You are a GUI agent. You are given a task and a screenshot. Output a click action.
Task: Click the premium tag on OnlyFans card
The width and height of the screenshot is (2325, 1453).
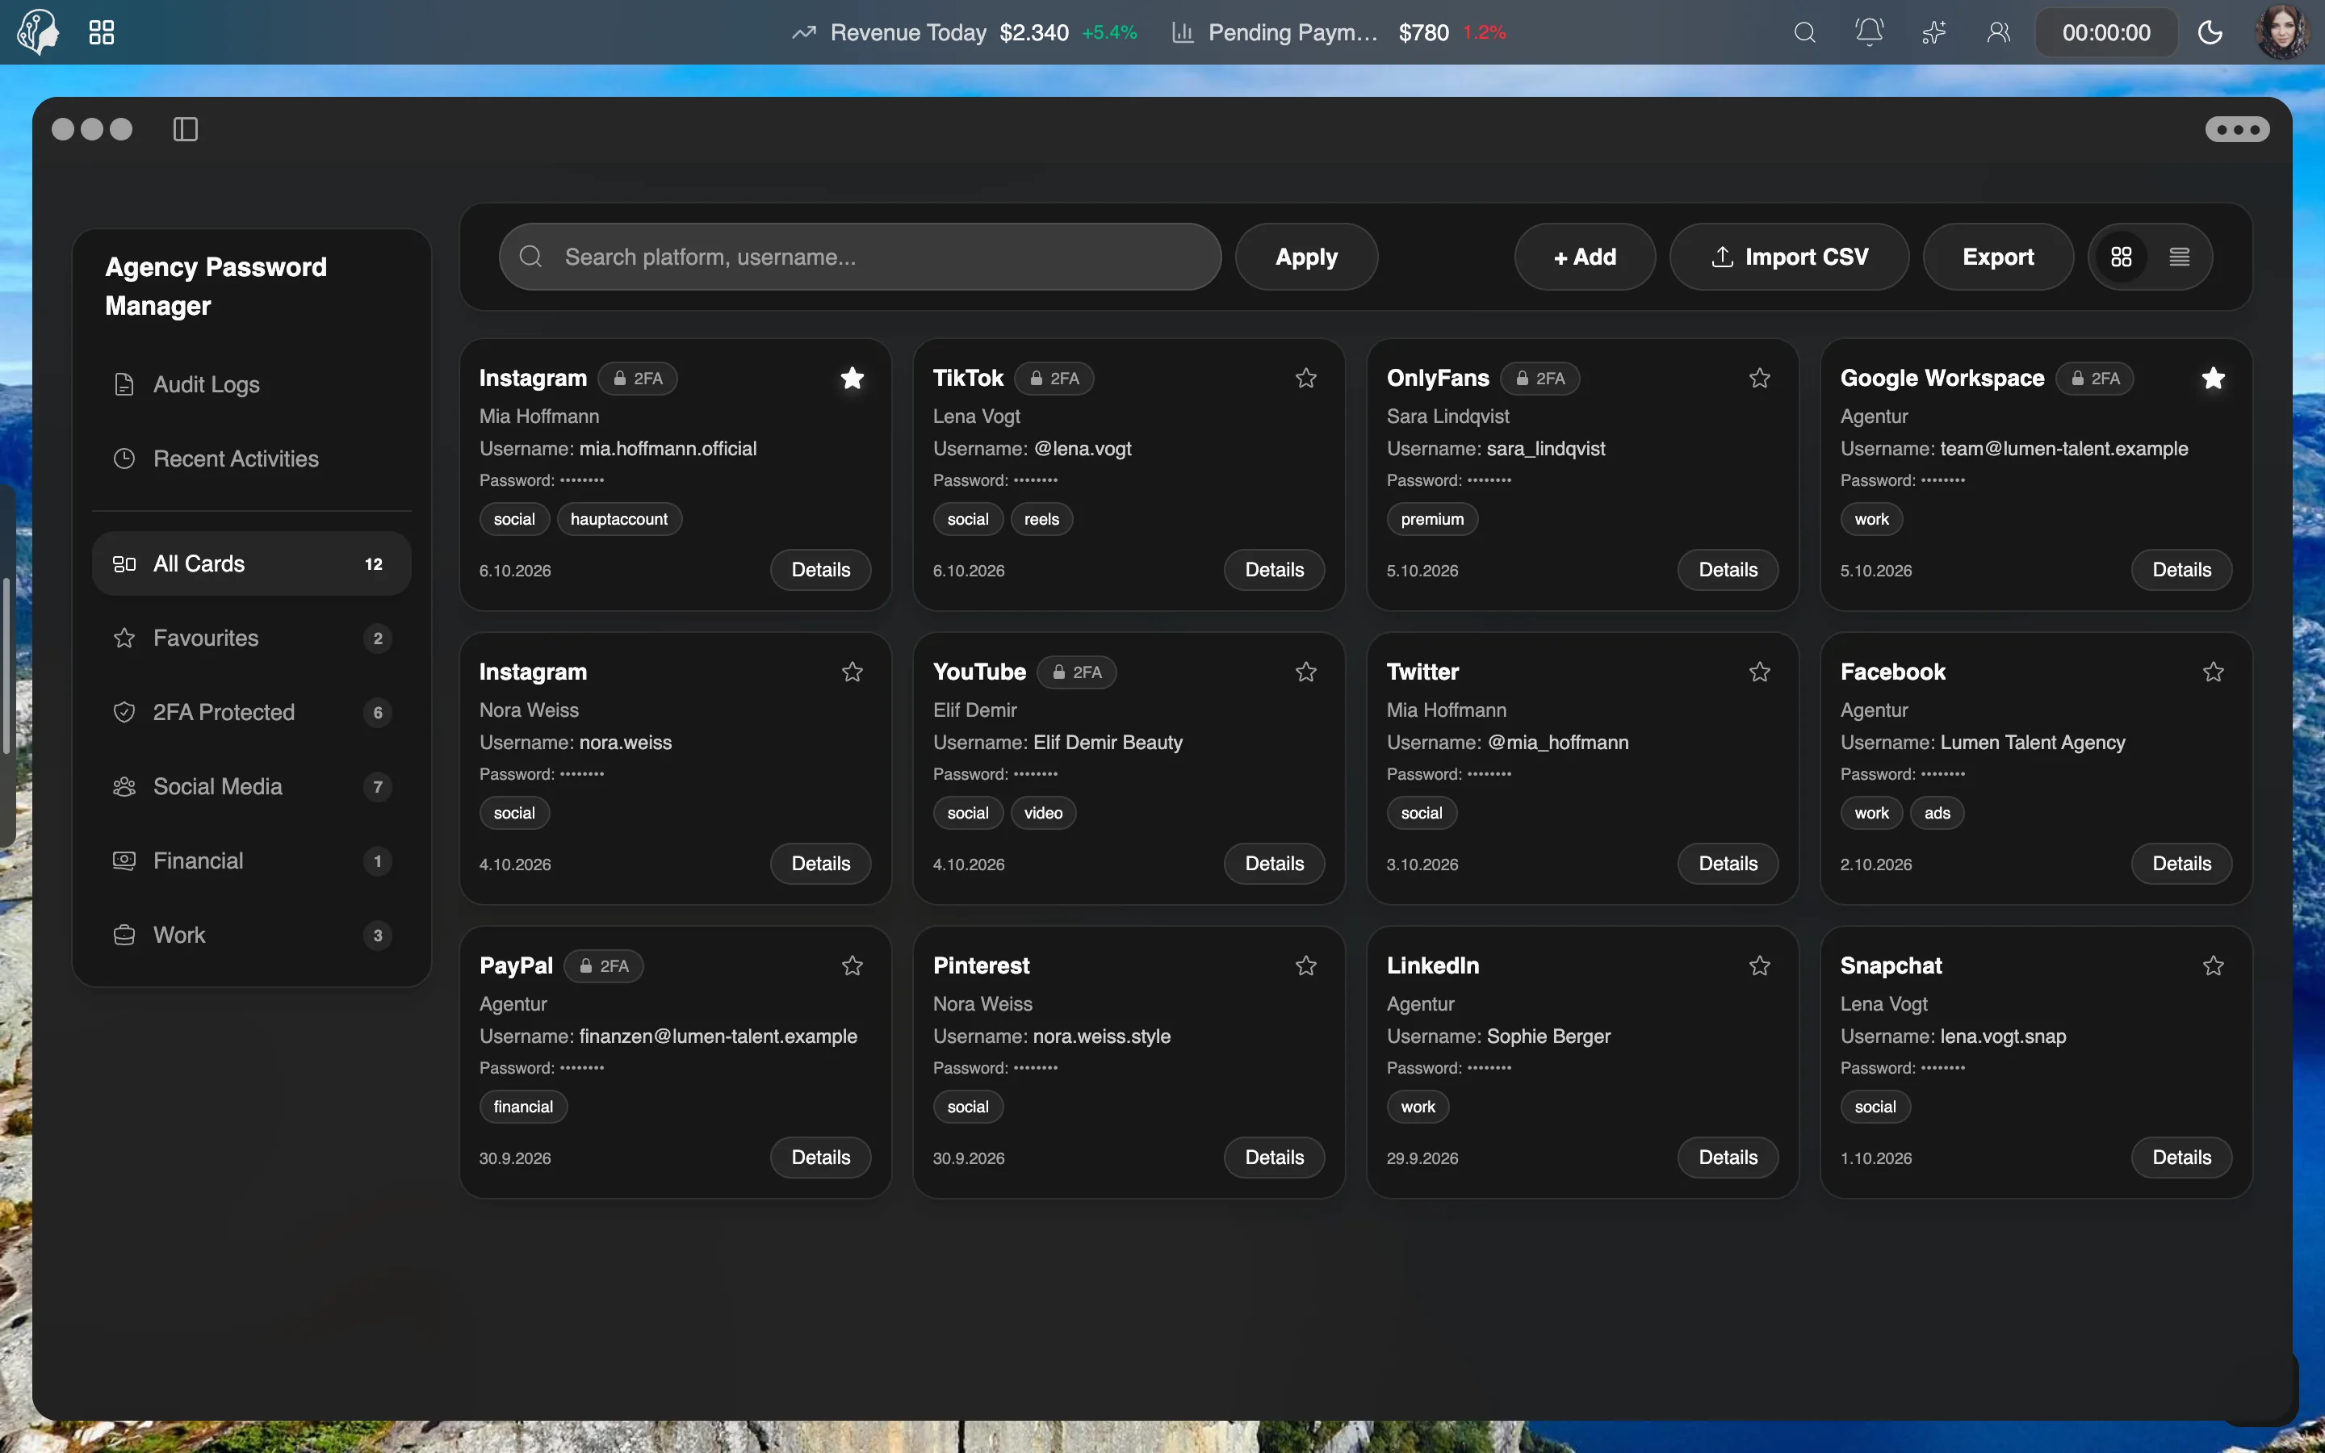coord(1431,519)
